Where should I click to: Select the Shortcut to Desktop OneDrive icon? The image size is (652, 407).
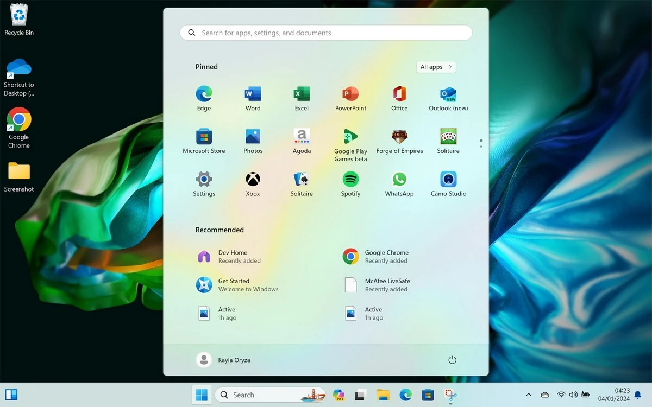(19, 77)
